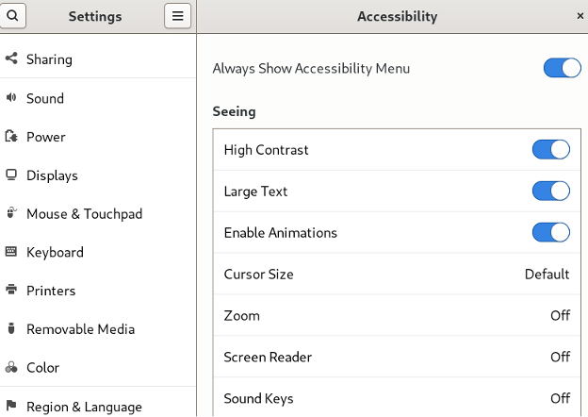Select Mouse & Touchpad in sidebar

(x=84, y=214)
